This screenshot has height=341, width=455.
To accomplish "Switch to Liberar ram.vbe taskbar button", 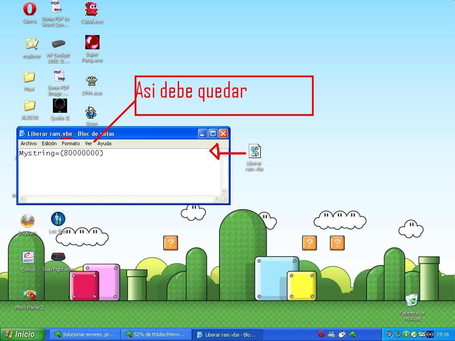I will tap(227, 334).
